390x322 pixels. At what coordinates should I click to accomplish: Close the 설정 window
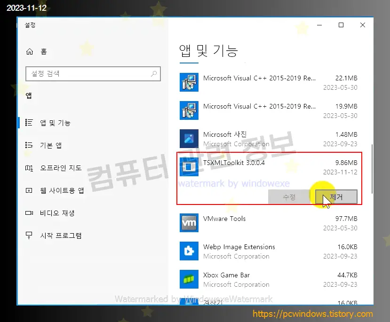(363, 25)
